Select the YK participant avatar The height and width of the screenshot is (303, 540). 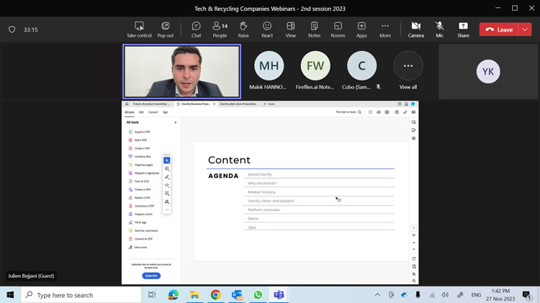tap(488, 71)
